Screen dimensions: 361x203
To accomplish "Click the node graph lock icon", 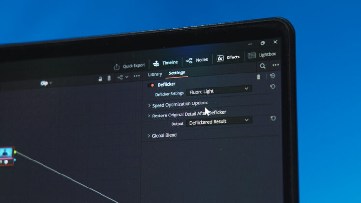I will tap(101, 79).
